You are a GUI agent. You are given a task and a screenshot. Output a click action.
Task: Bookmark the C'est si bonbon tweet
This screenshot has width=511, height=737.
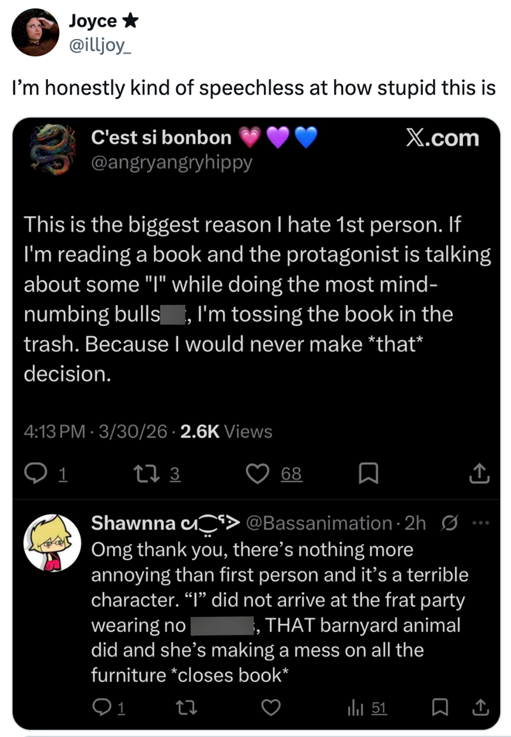367,474
